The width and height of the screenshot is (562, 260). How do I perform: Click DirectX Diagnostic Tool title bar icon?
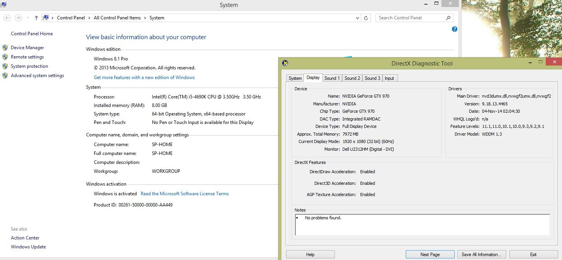click(x=285, y=63)
